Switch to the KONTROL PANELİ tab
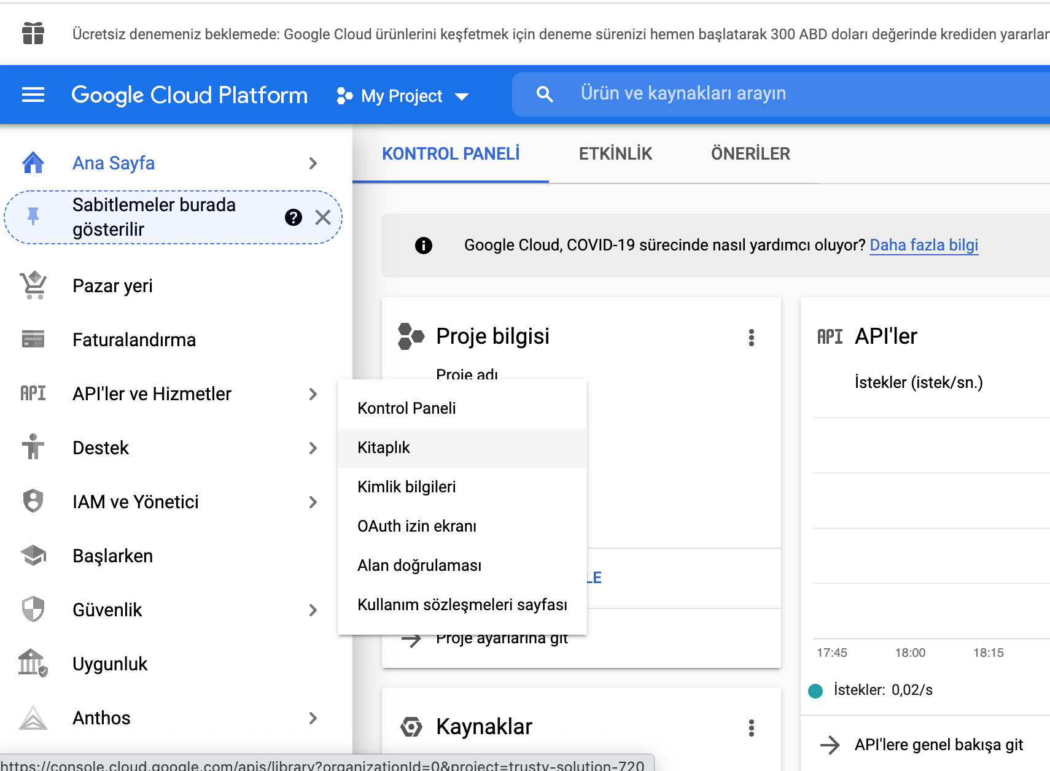Screen dimensions: 1050x771 (451, 154)
